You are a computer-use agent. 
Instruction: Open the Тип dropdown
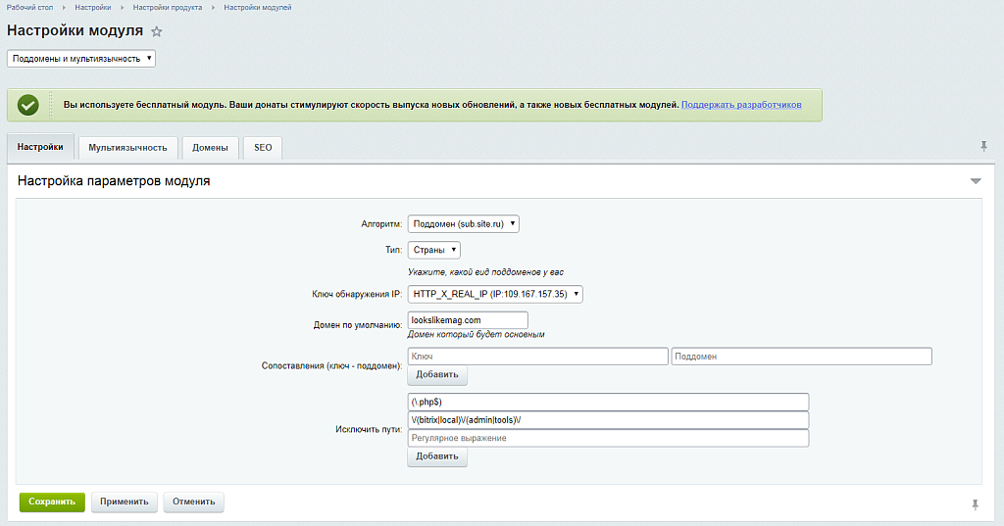(433, 250)
